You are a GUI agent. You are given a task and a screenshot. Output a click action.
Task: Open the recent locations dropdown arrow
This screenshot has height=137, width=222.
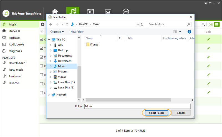62,24
